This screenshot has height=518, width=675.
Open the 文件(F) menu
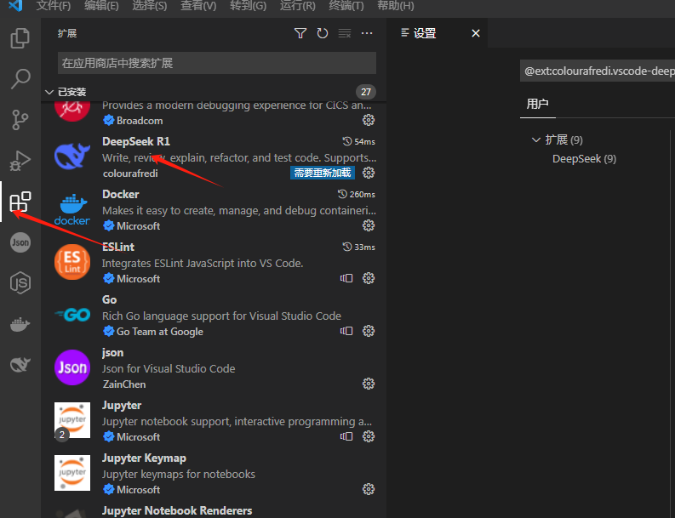pos(54,6)
